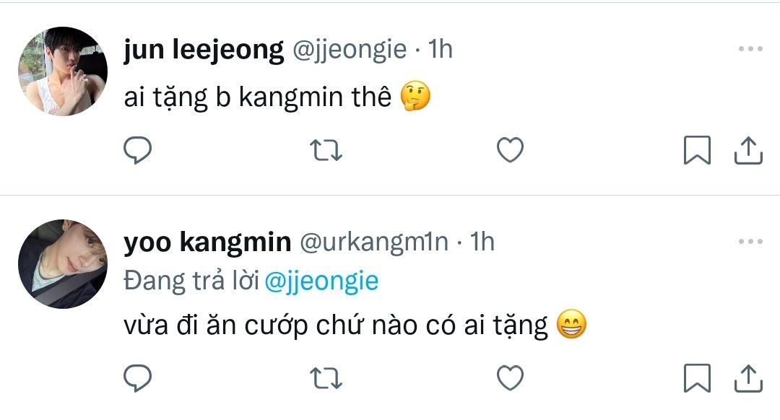Like jun leejeong's tweet
The height and width of the screenshot is (420, 780).
[x=511, y=150]
